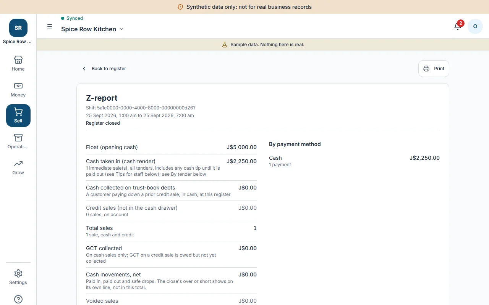Click the Z-report heading
Screen dimensions: 489x305
(x=102, y=98)
